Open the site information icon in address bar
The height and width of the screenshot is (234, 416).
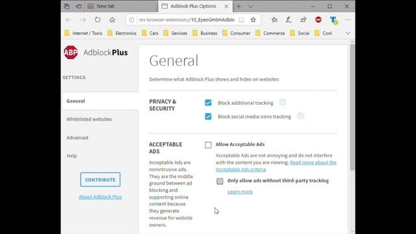(x=131, y=20)
